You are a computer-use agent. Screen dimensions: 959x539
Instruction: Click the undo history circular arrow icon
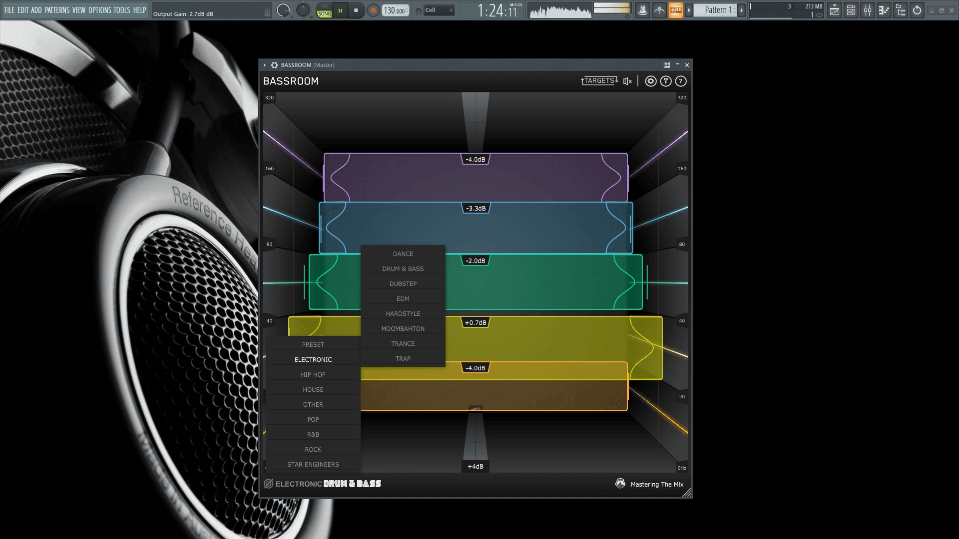click(917, 10)
